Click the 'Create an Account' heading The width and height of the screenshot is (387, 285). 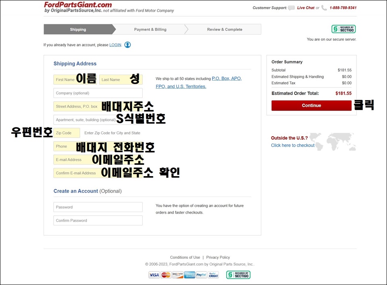pos(76,191)
